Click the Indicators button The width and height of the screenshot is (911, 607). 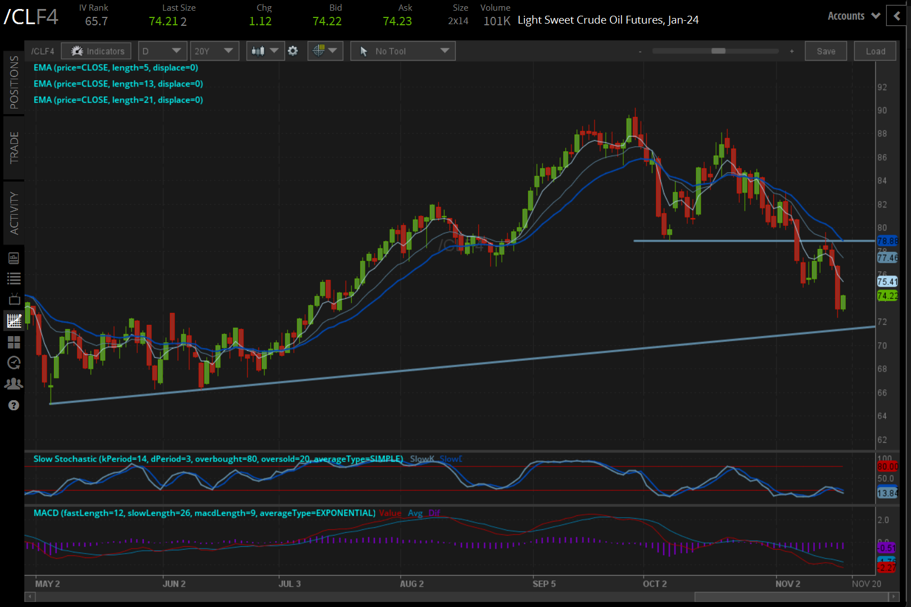point(96,51)
